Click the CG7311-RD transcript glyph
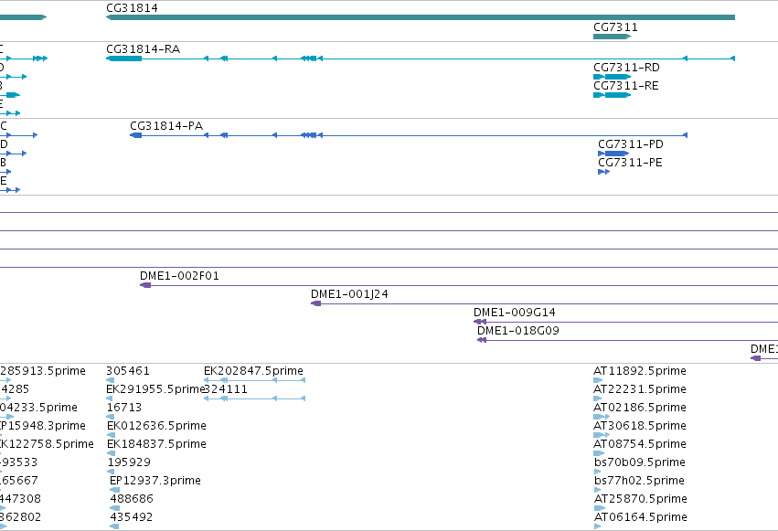This screenshot has height=531, width=778. click(612, 77)
